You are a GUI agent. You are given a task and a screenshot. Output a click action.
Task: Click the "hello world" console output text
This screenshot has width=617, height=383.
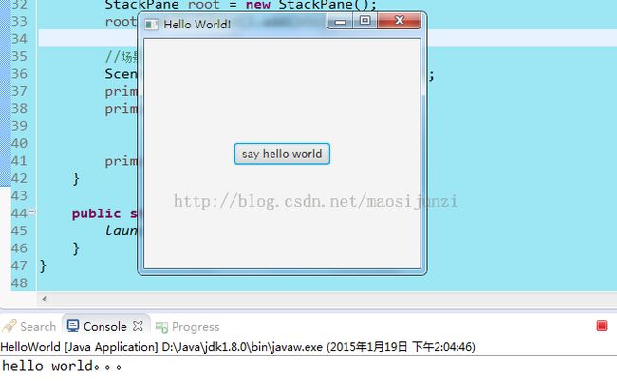coord(62,365)
